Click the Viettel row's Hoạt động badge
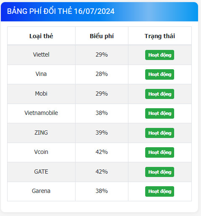 pyautogui.click(x=159, y=55)
